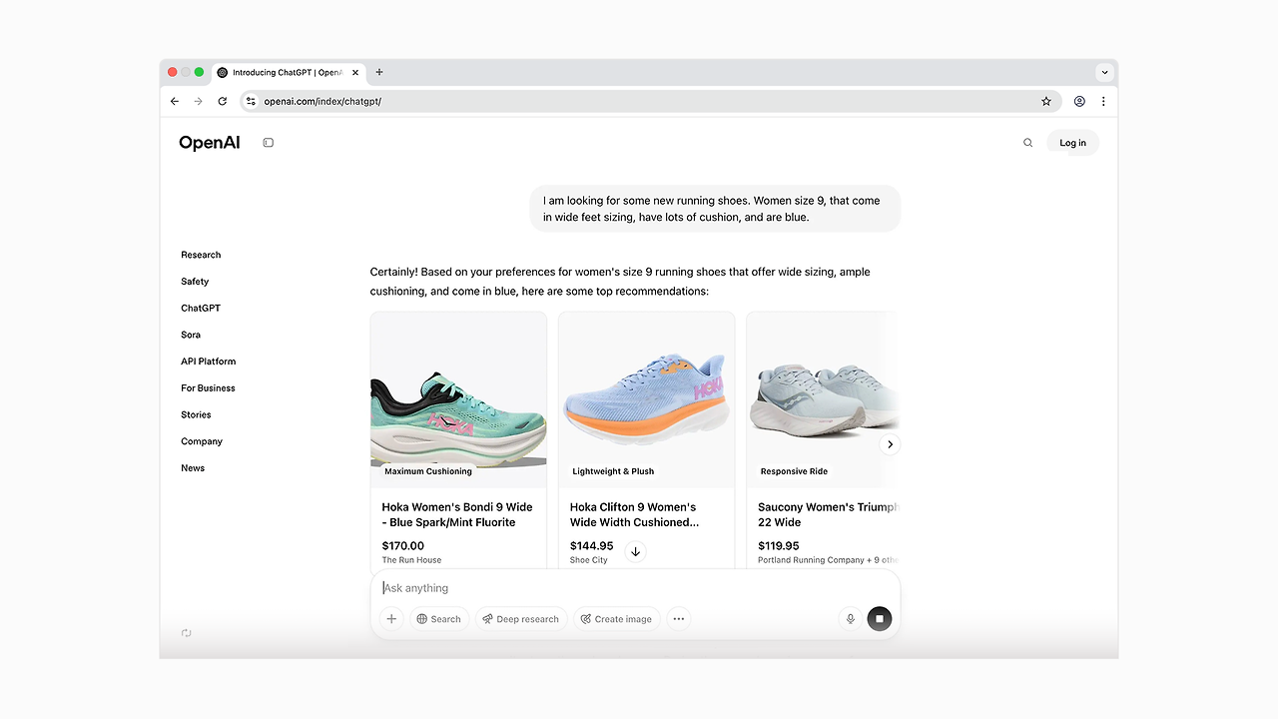Open the Saucony Triumph 22 shoe image
Viewport: 1278px width, 719px height.
pos(822,399)
